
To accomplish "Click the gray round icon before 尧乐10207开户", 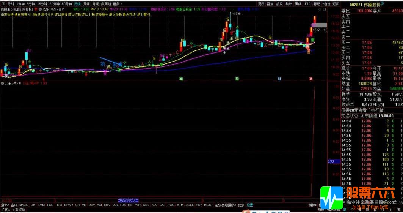I will [x=40, y=9].
